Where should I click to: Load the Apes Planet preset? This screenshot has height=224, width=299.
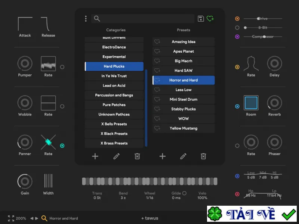click(184, 51)
